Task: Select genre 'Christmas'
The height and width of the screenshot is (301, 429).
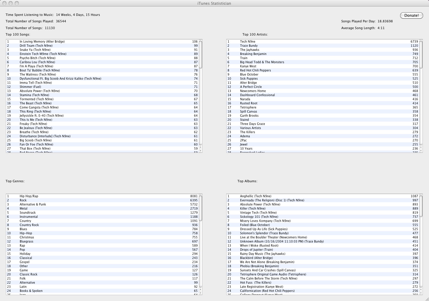Action: tap(102, 237)
